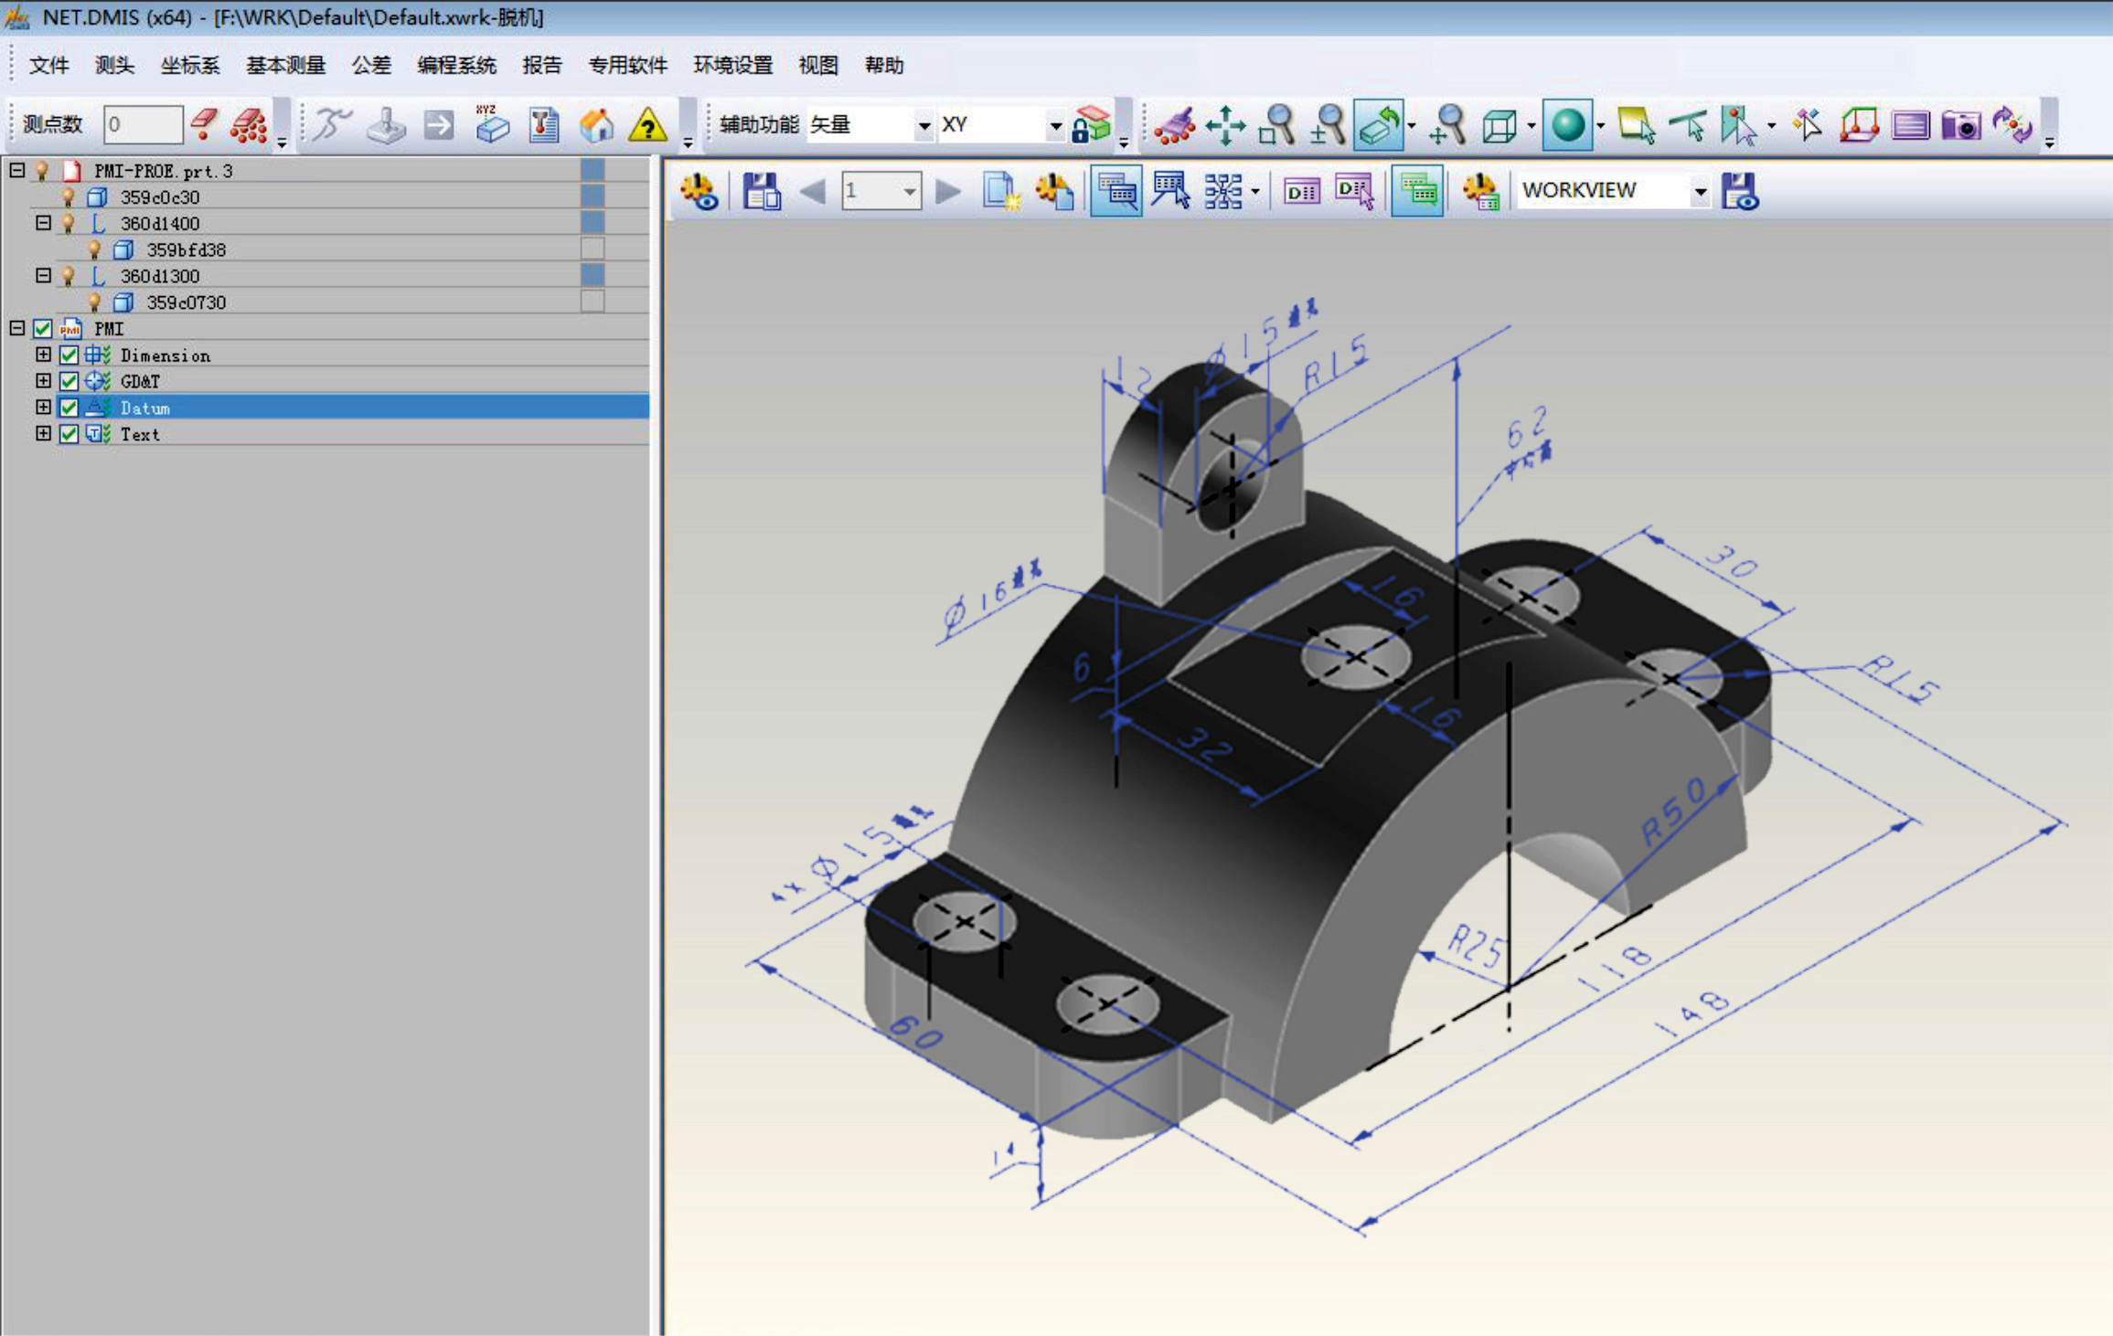Click the 测点数 input field
Screen dimensions: 2113x1336
click(143, 125)
